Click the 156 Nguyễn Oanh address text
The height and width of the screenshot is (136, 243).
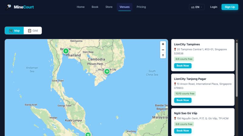pyautogui.click(x=203, y=118)
